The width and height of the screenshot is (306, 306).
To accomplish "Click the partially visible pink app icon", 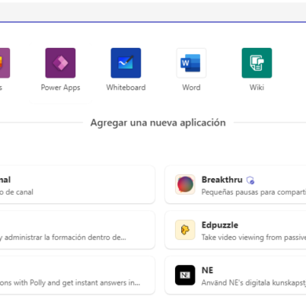I will (5, 63).
